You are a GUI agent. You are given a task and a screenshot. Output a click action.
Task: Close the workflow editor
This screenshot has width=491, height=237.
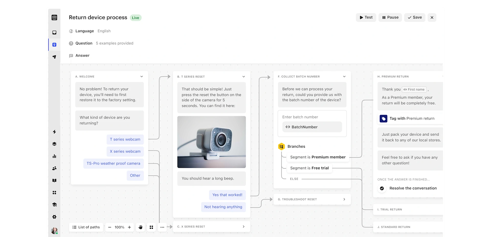[x=432, y=17]
